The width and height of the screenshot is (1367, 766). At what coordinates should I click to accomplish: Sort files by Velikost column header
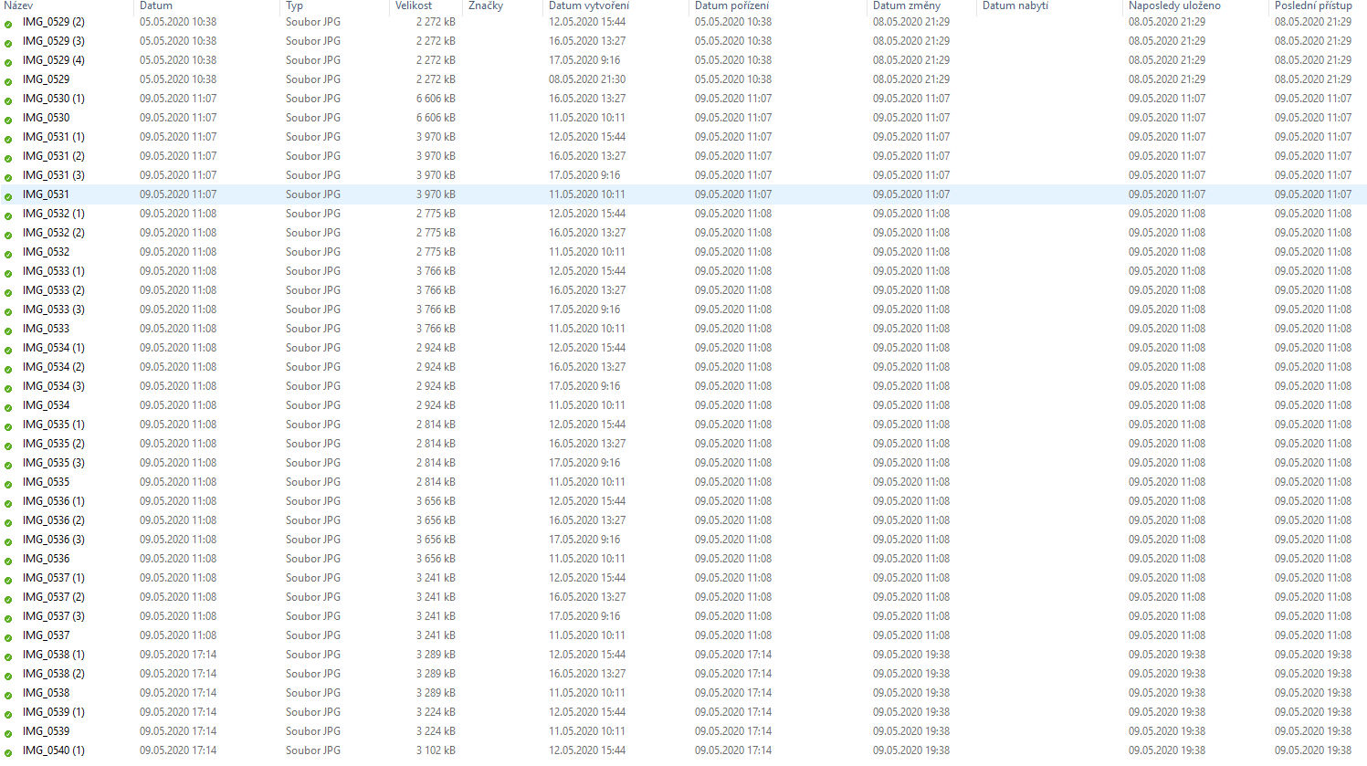[414, 5]
